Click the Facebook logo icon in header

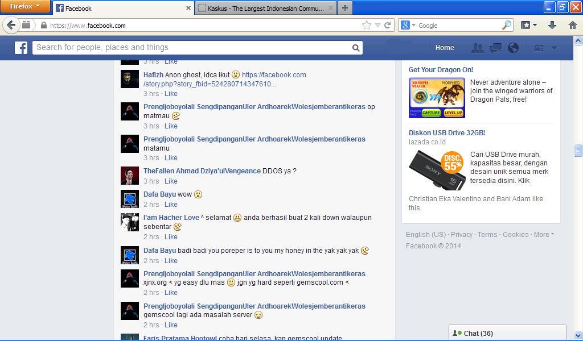click(x=21, y=48)
